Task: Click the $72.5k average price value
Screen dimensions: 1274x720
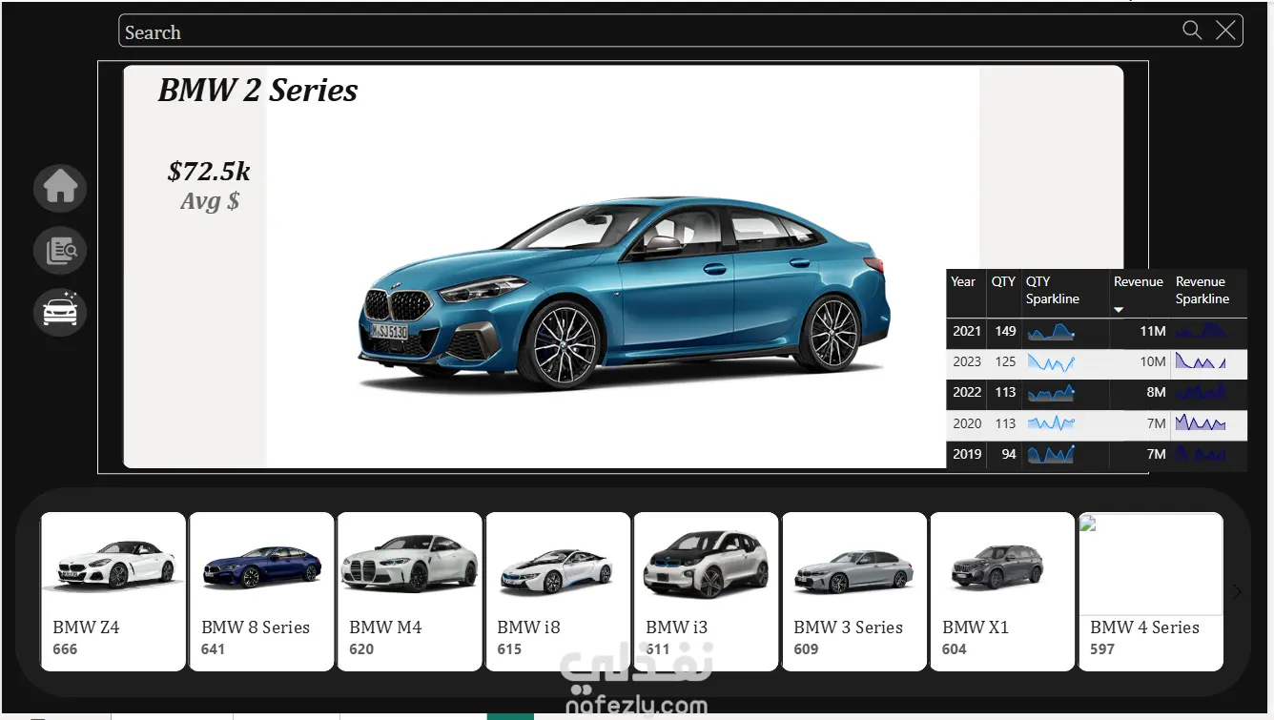Action: pos(209,171)
